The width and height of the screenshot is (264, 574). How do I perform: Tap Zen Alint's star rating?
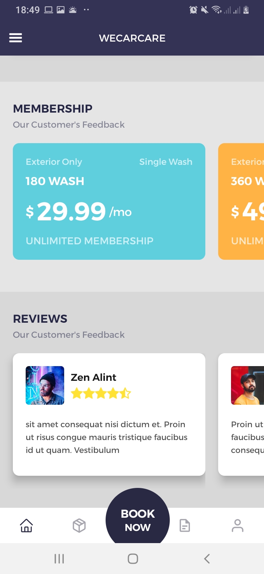click(x=100, y=394)
